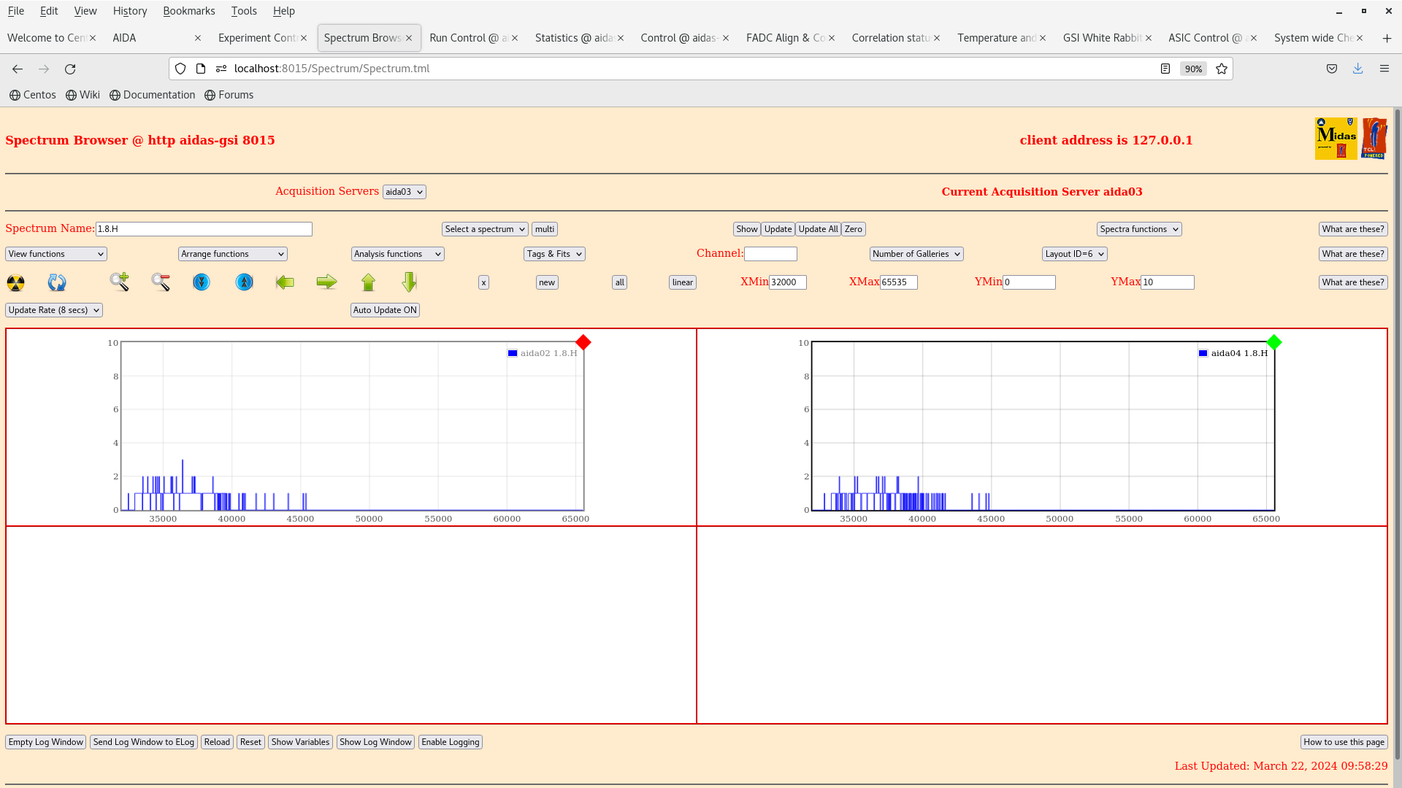Click the all button
The image size is (1402, 788).
(619, 282)
